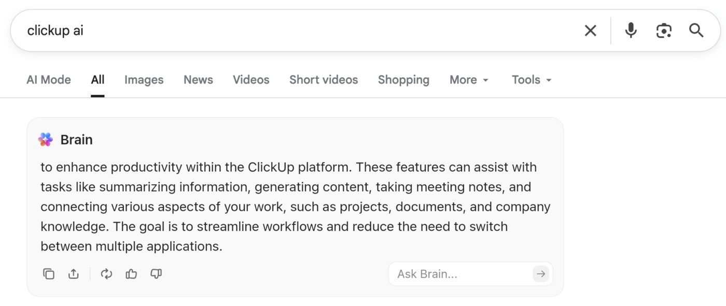Viewport: 726px width, 306px height.
Task: Open Google Lens image search
Action: [x=664, y=31]
